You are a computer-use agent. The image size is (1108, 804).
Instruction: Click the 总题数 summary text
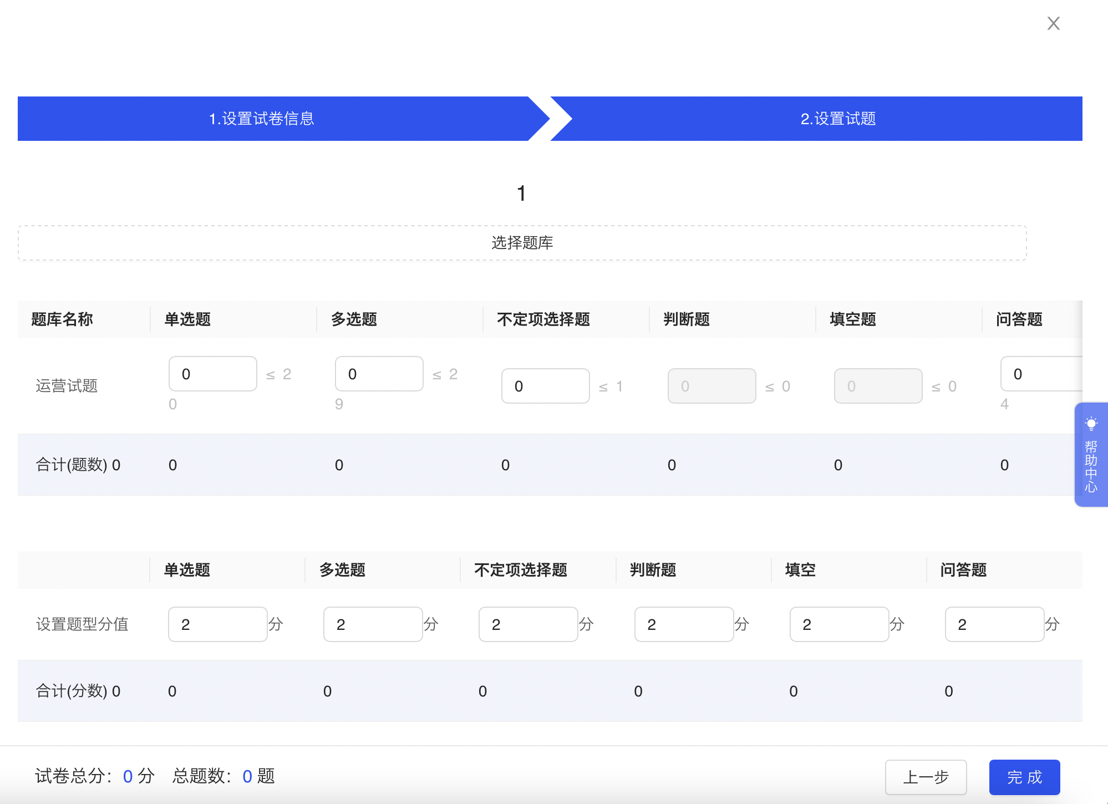[x=224, y=776]
